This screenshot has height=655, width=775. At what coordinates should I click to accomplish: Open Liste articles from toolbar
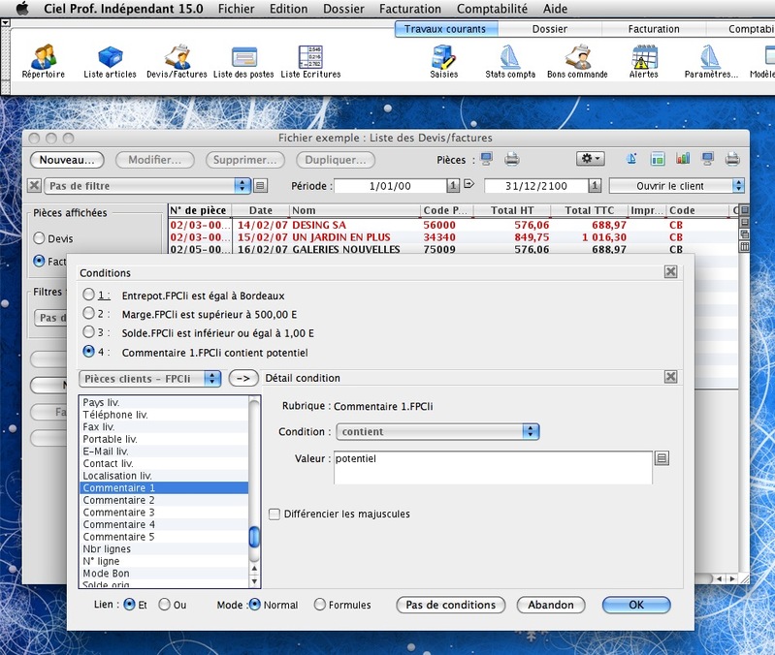point(110,61)
